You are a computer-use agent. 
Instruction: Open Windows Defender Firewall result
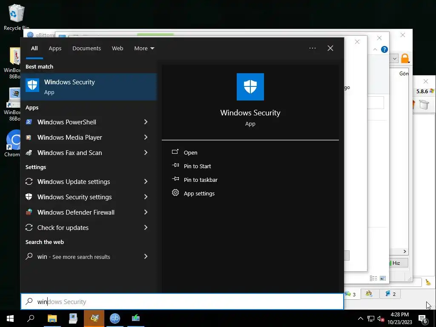[76, 212]
